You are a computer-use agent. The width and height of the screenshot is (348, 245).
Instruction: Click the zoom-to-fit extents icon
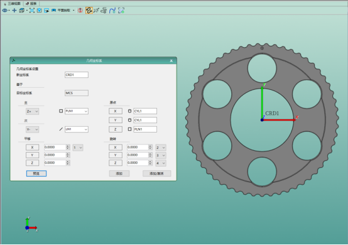pos(32,11)
